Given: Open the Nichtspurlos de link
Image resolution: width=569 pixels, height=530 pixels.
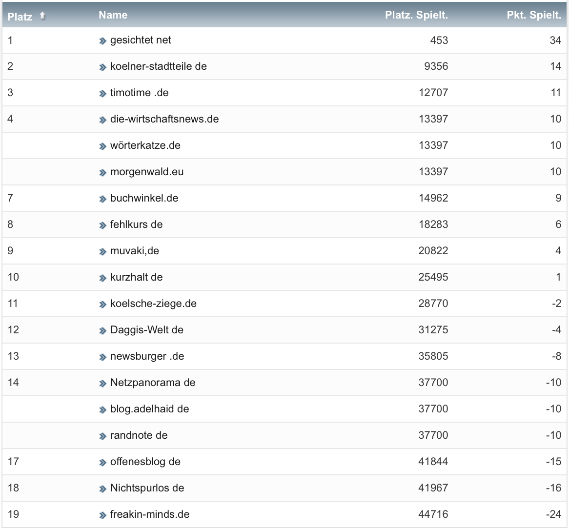Looking at the screenshot, I should 147,488.
